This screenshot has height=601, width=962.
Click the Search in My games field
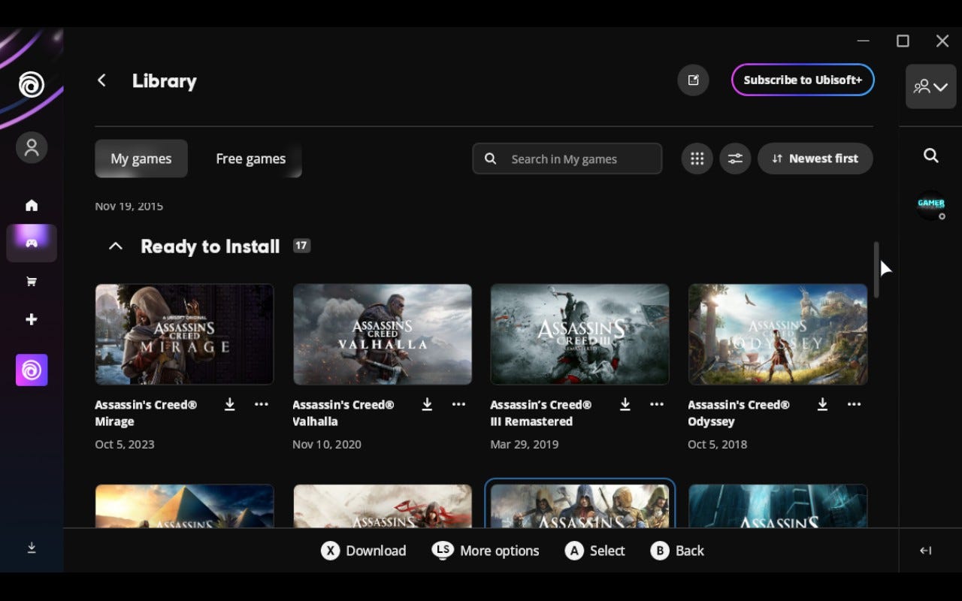pyautogui.click(x=567, y=159)
